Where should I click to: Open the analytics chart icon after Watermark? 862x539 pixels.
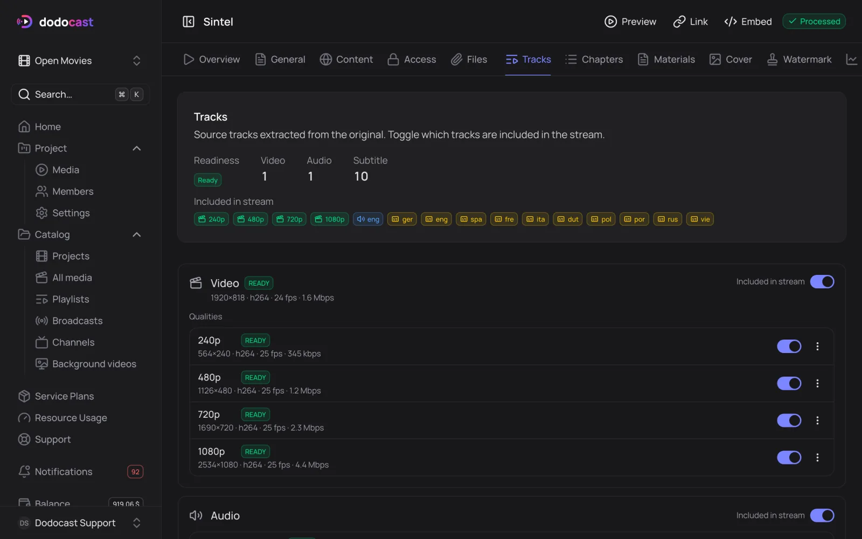click(x=852, y=59)
